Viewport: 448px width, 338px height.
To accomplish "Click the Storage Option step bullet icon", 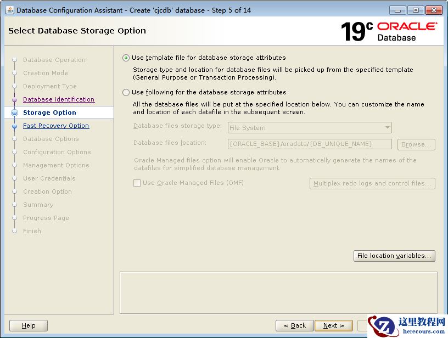I will pyautogui.click(x=15, y=113).
